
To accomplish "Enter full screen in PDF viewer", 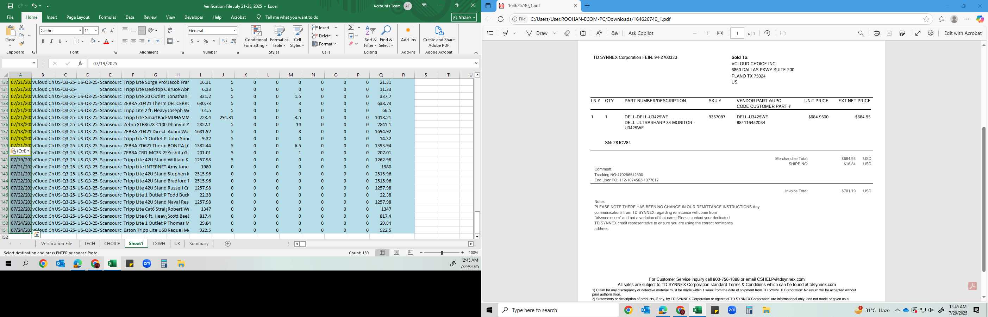I will pyautogui.click(x=918, y=33).
